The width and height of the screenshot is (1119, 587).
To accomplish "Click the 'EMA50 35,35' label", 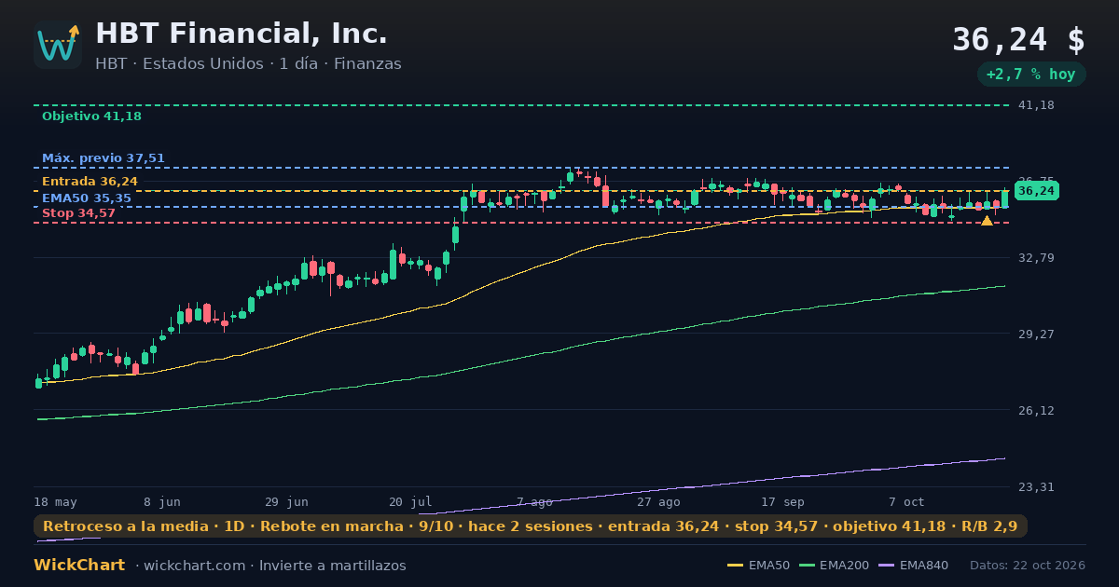I will (87, 198).
